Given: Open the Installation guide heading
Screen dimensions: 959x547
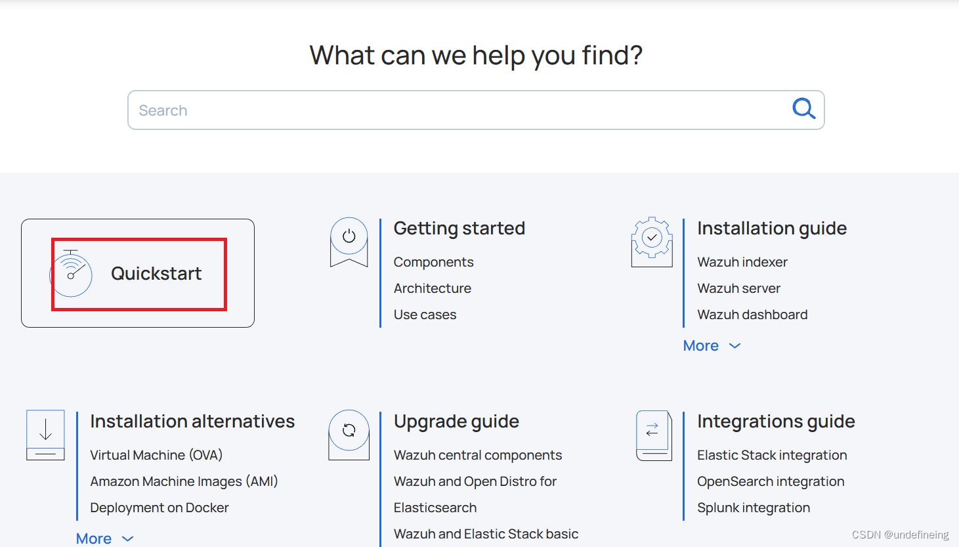Looking at the screenshot, I should (x=772, y=228).
